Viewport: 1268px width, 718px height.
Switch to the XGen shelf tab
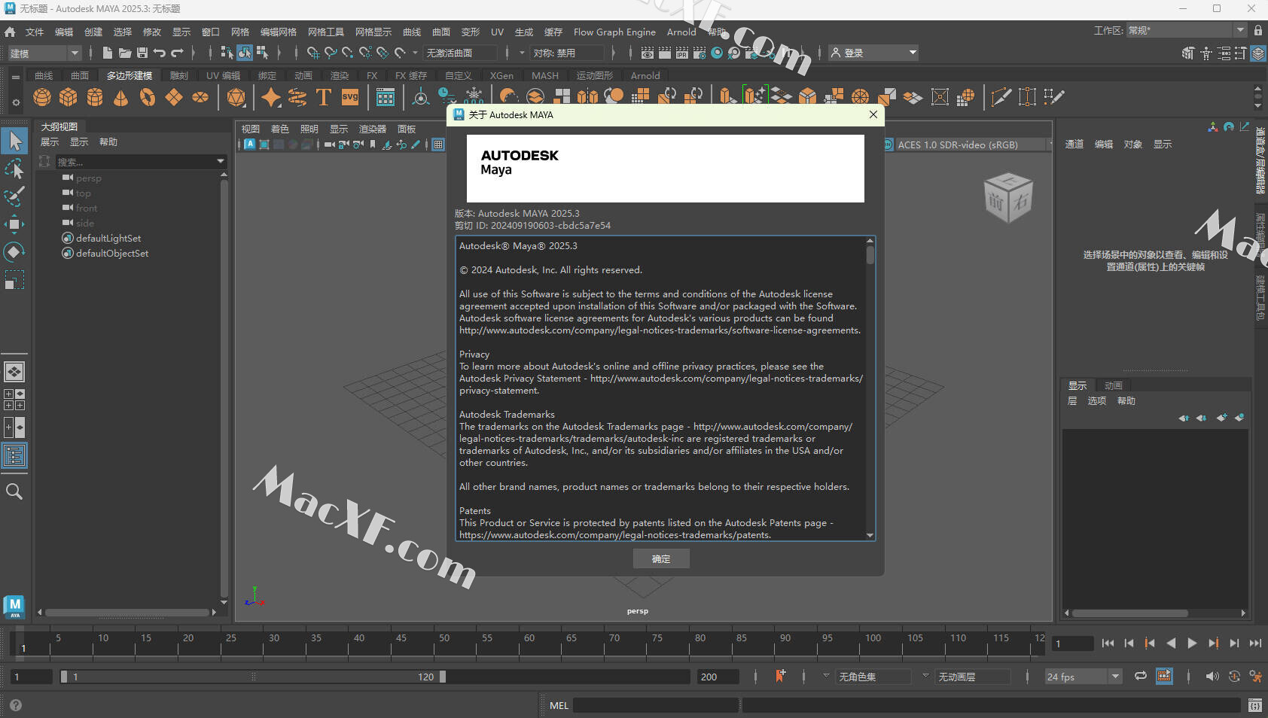501,75
